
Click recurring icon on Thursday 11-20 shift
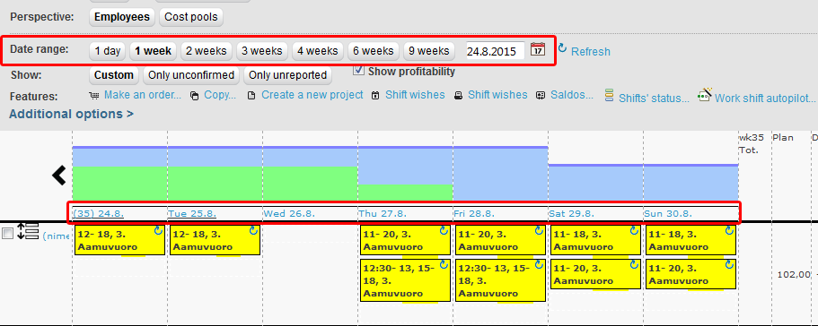(444, 231)
